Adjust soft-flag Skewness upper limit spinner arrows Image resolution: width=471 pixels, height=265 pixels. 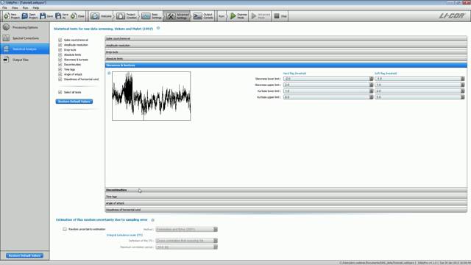pos(463,85)
